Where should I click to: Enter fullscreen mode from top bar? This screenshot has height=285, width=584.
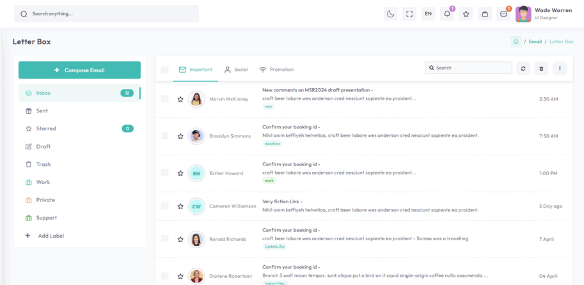point(409,14)
